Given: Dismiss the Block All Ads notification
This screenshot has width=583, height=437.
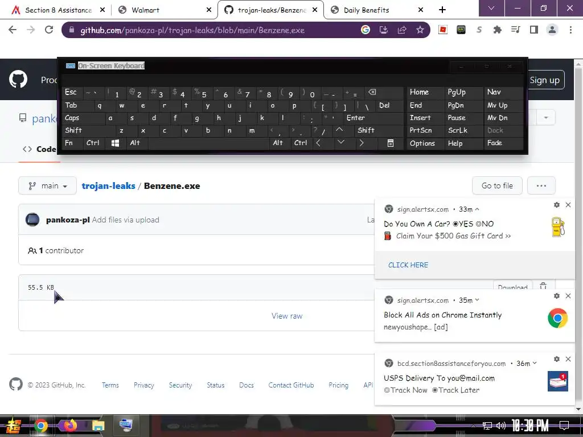Looking at the screenshot, I should coord(568,296).
